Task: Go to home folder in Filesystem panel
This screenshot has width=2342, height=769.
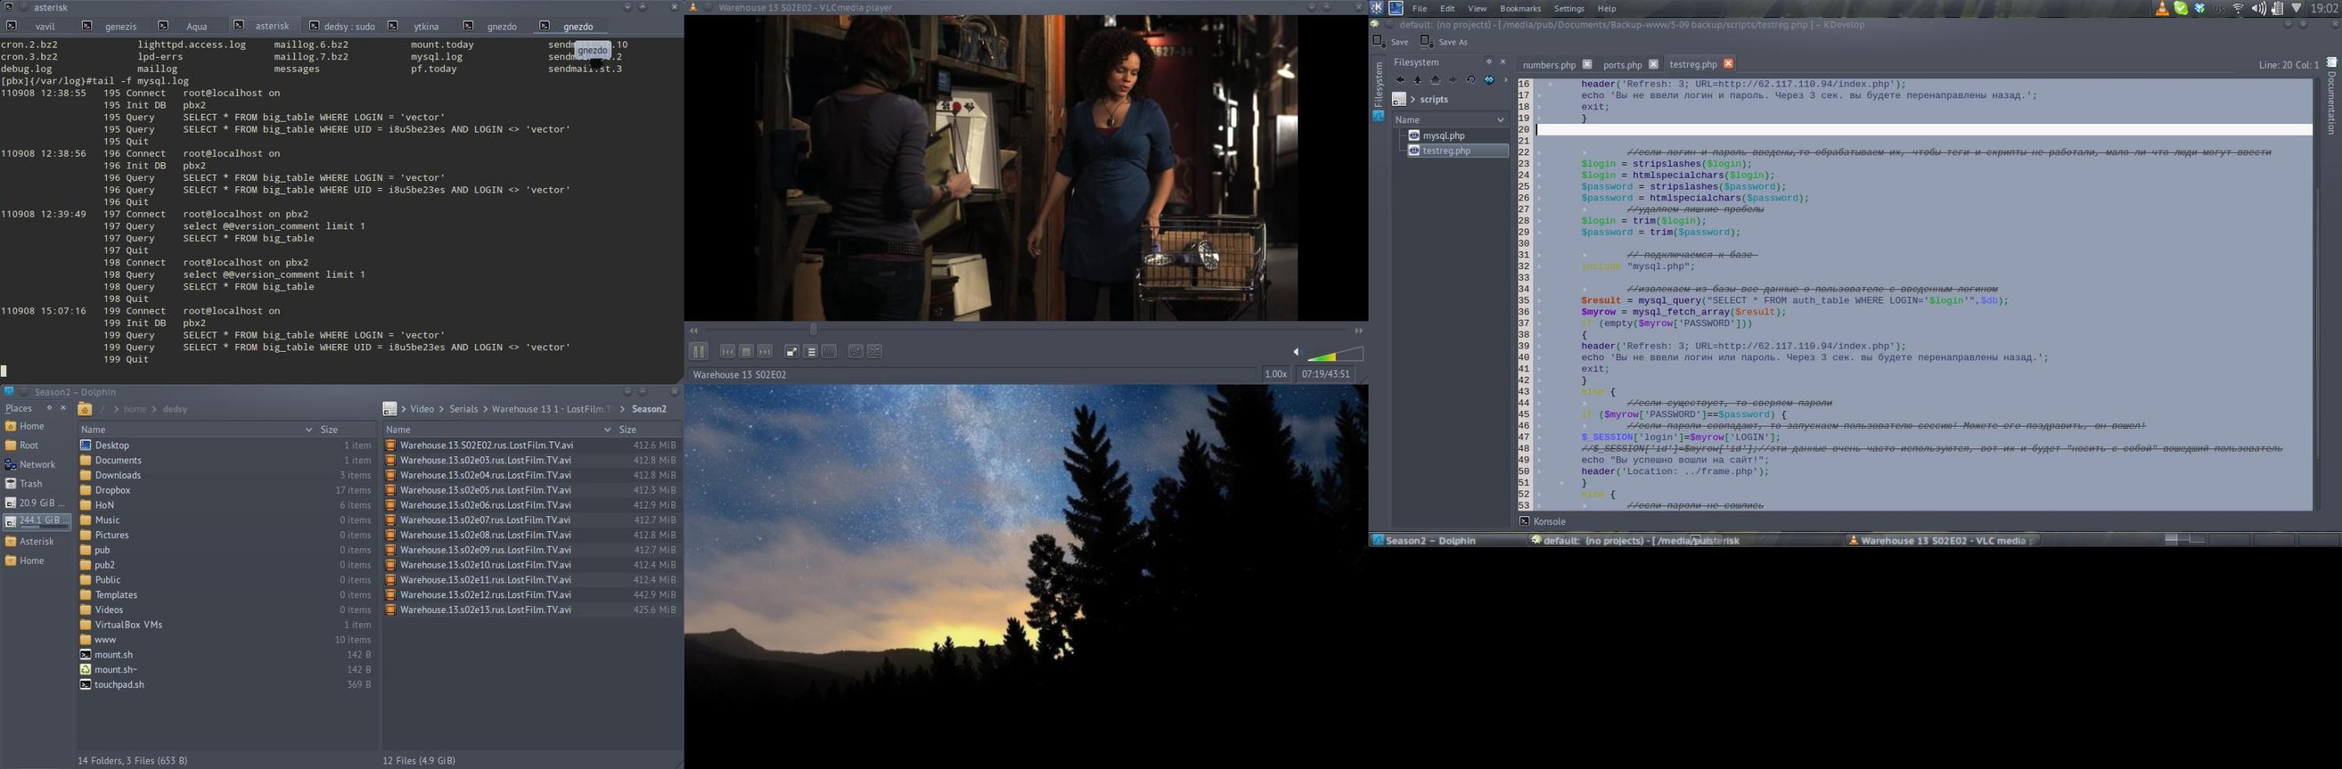Action: pos(1436,80)
